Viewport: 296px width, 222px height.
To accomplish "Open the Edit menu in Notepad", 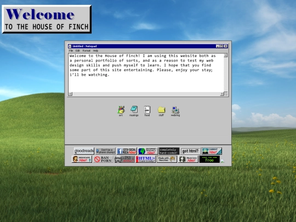I will (78, 50).
